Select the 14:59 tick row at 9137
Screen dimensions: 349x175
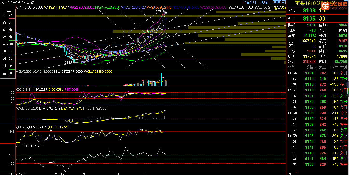click(x=317, y=136)
